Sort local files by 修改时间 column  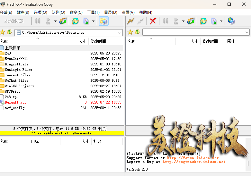click(x=106, y=41)
